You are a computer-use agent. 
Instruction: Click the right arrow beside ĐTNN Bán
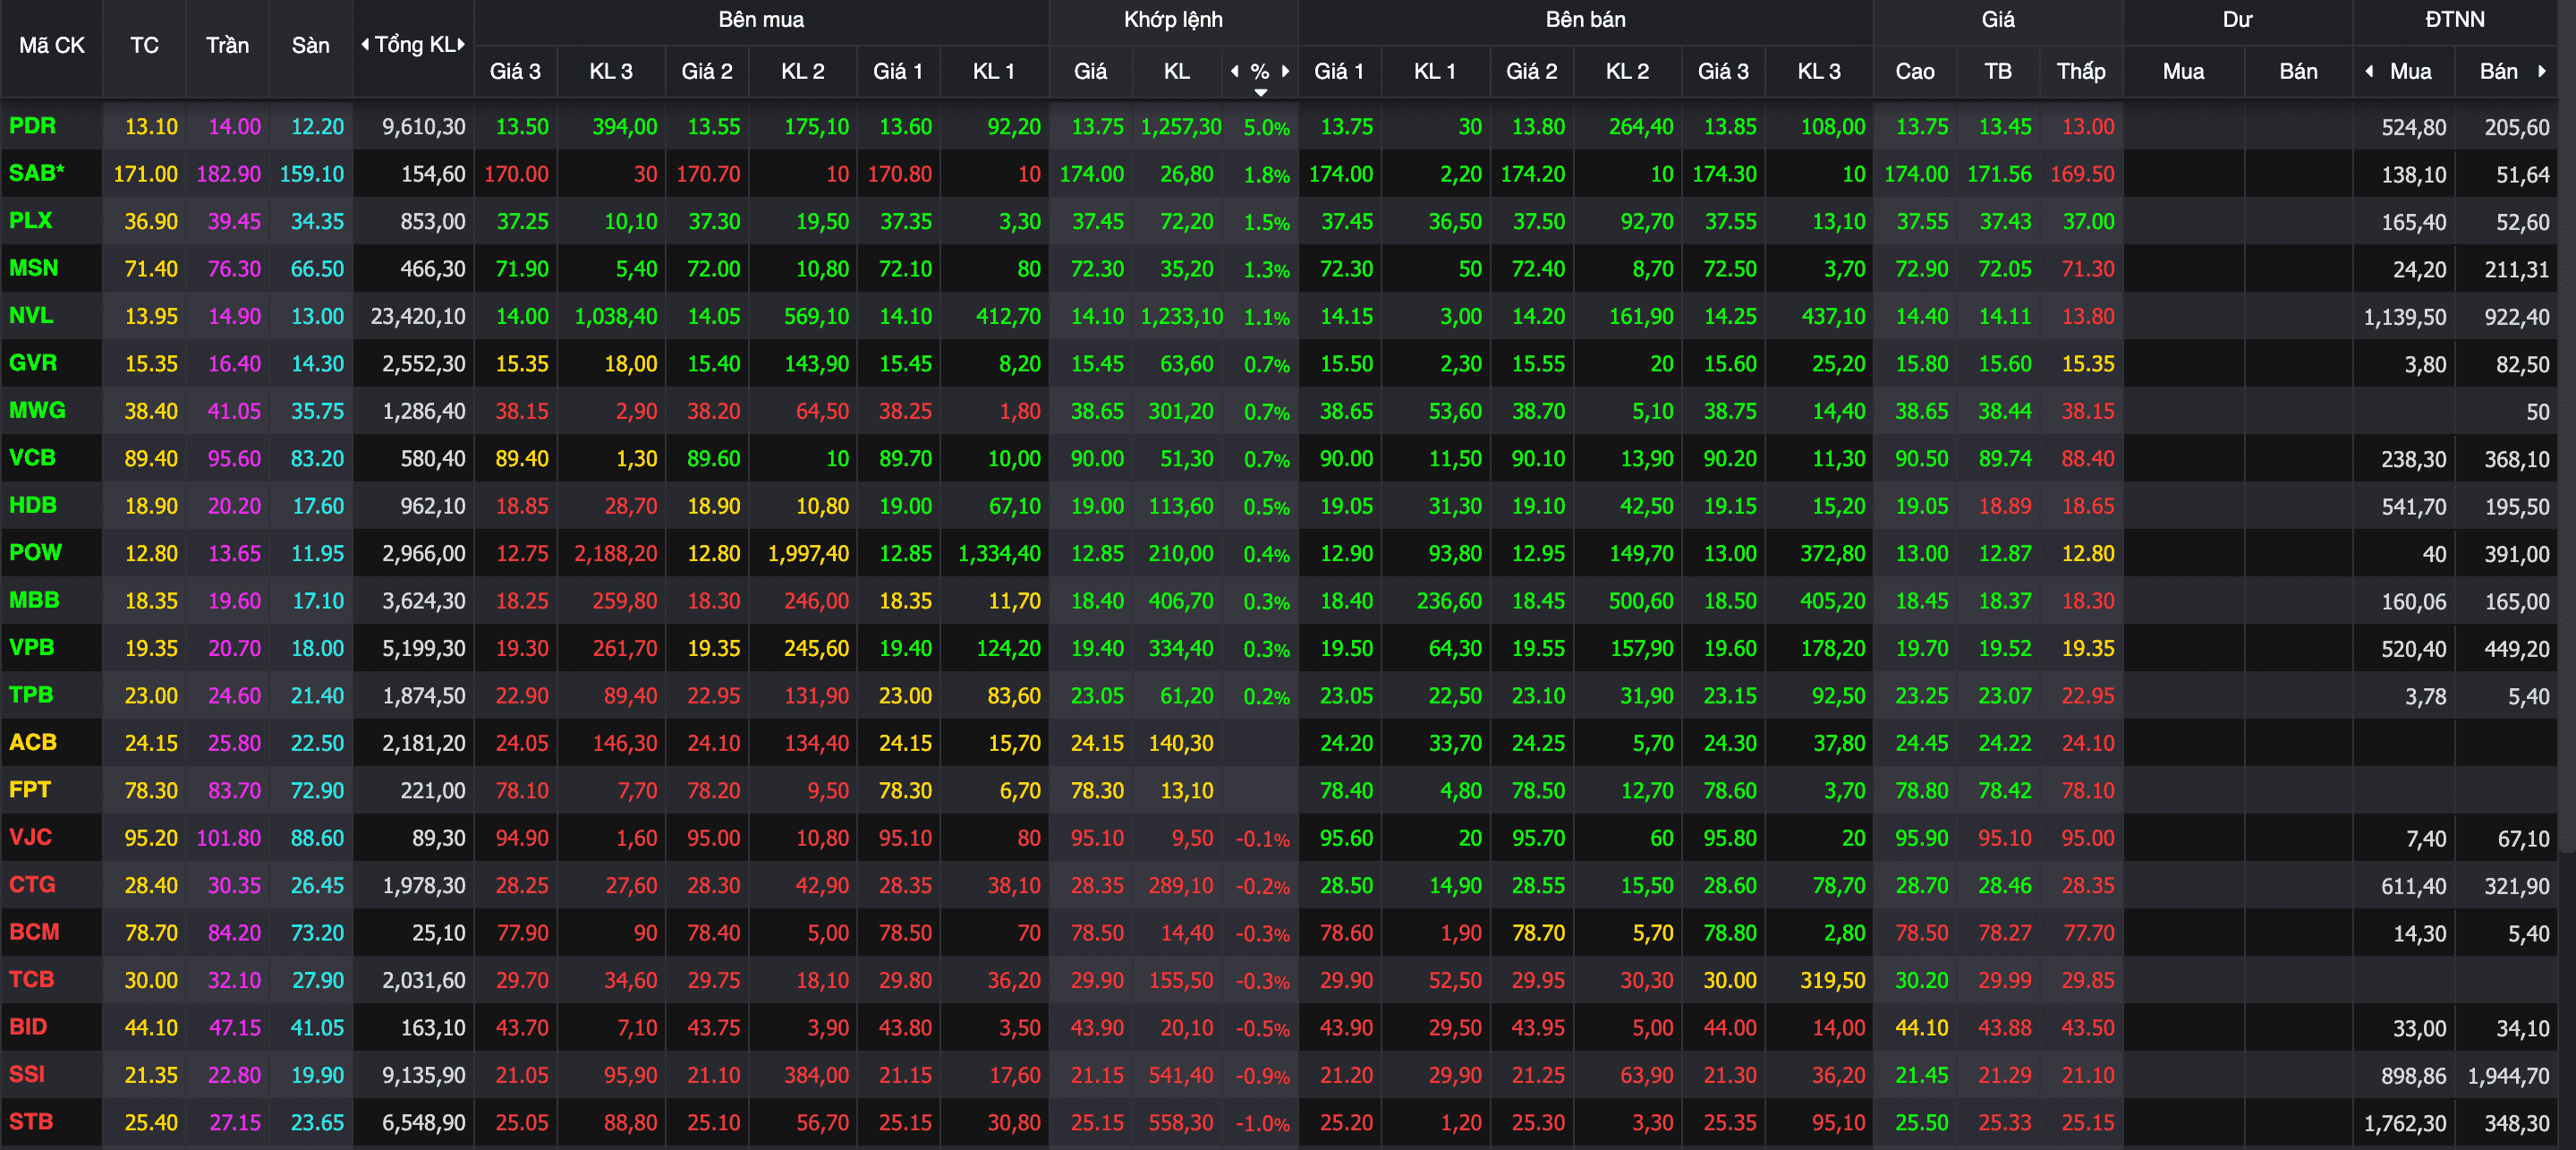pyautogui.click(x=2541, y=71)
